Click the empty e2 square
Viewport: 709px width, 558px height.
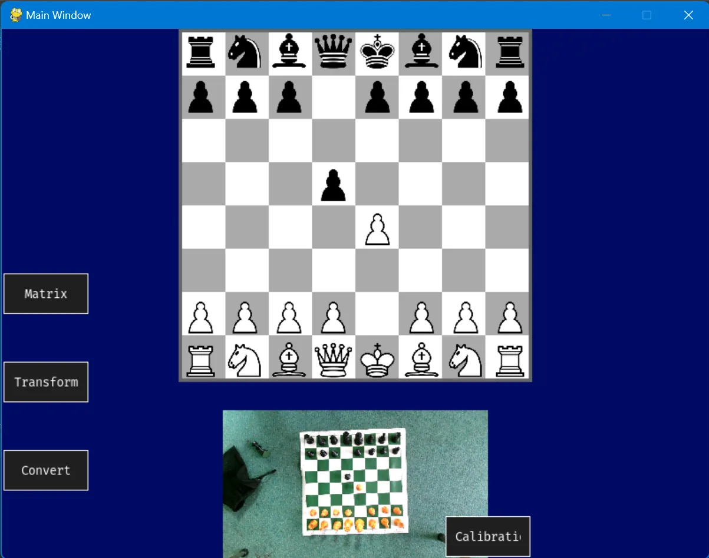coord(377,313)
